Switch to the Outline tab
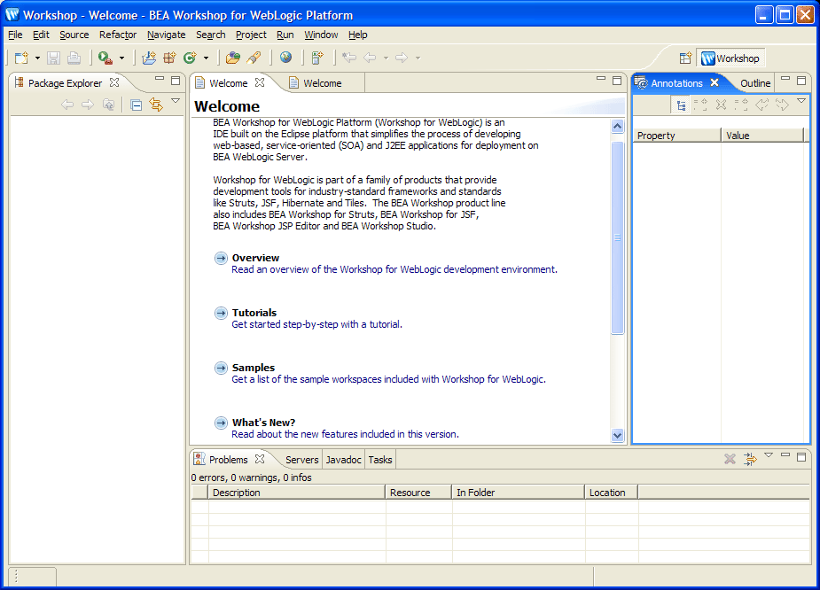 coord(754,83)
